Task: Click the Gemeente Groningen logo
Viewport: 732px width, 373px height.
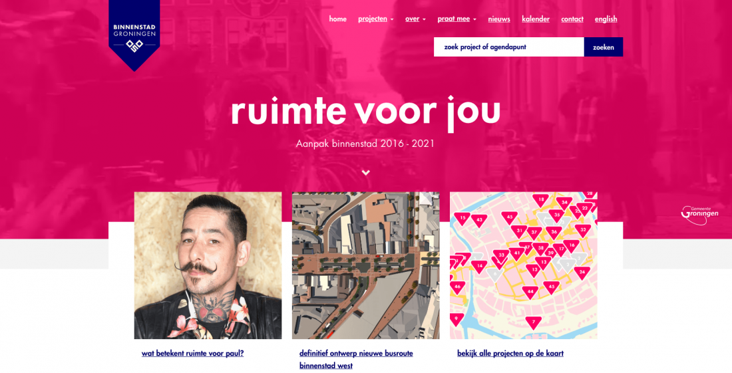Action: coord(699,215)
